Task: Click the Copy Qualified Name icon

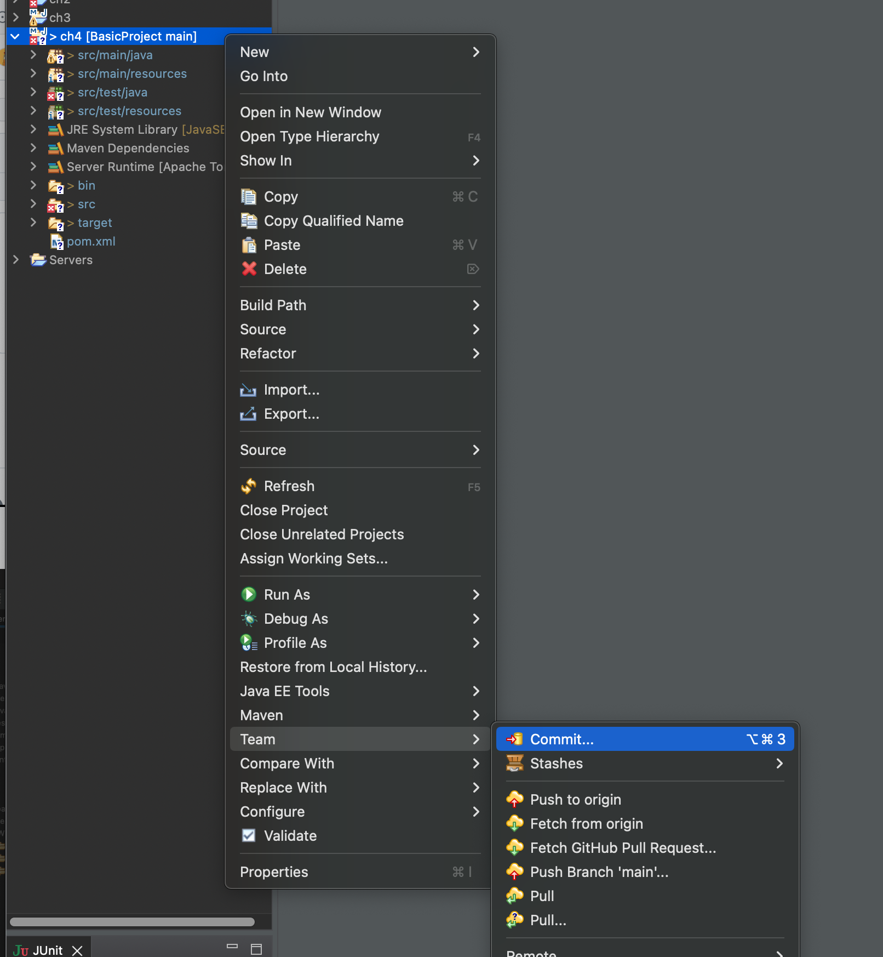Action: pos(249,221)
